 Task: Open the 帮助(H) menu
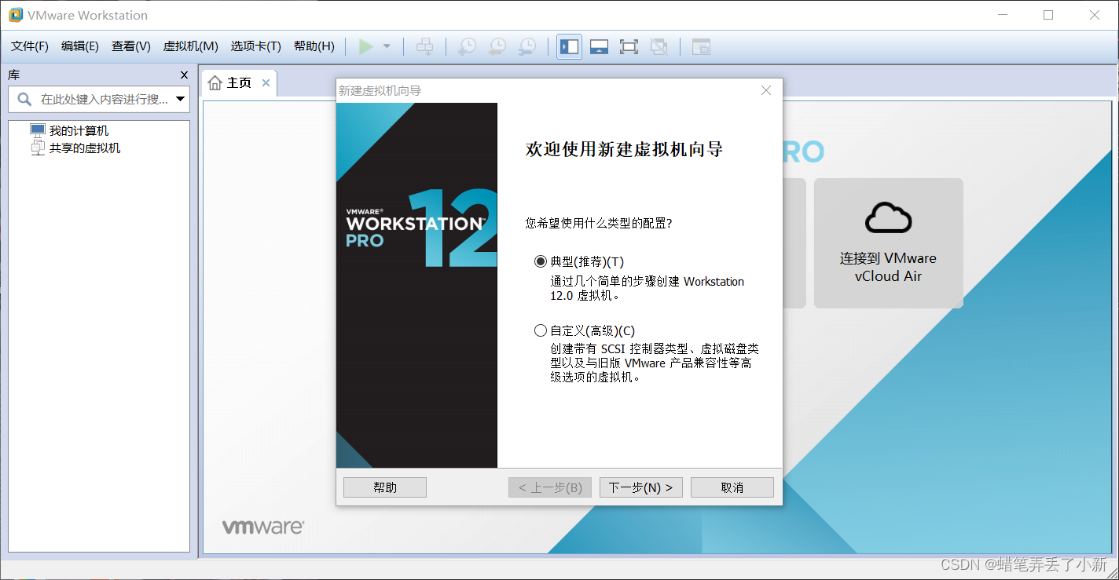click(x=314, y=46)
